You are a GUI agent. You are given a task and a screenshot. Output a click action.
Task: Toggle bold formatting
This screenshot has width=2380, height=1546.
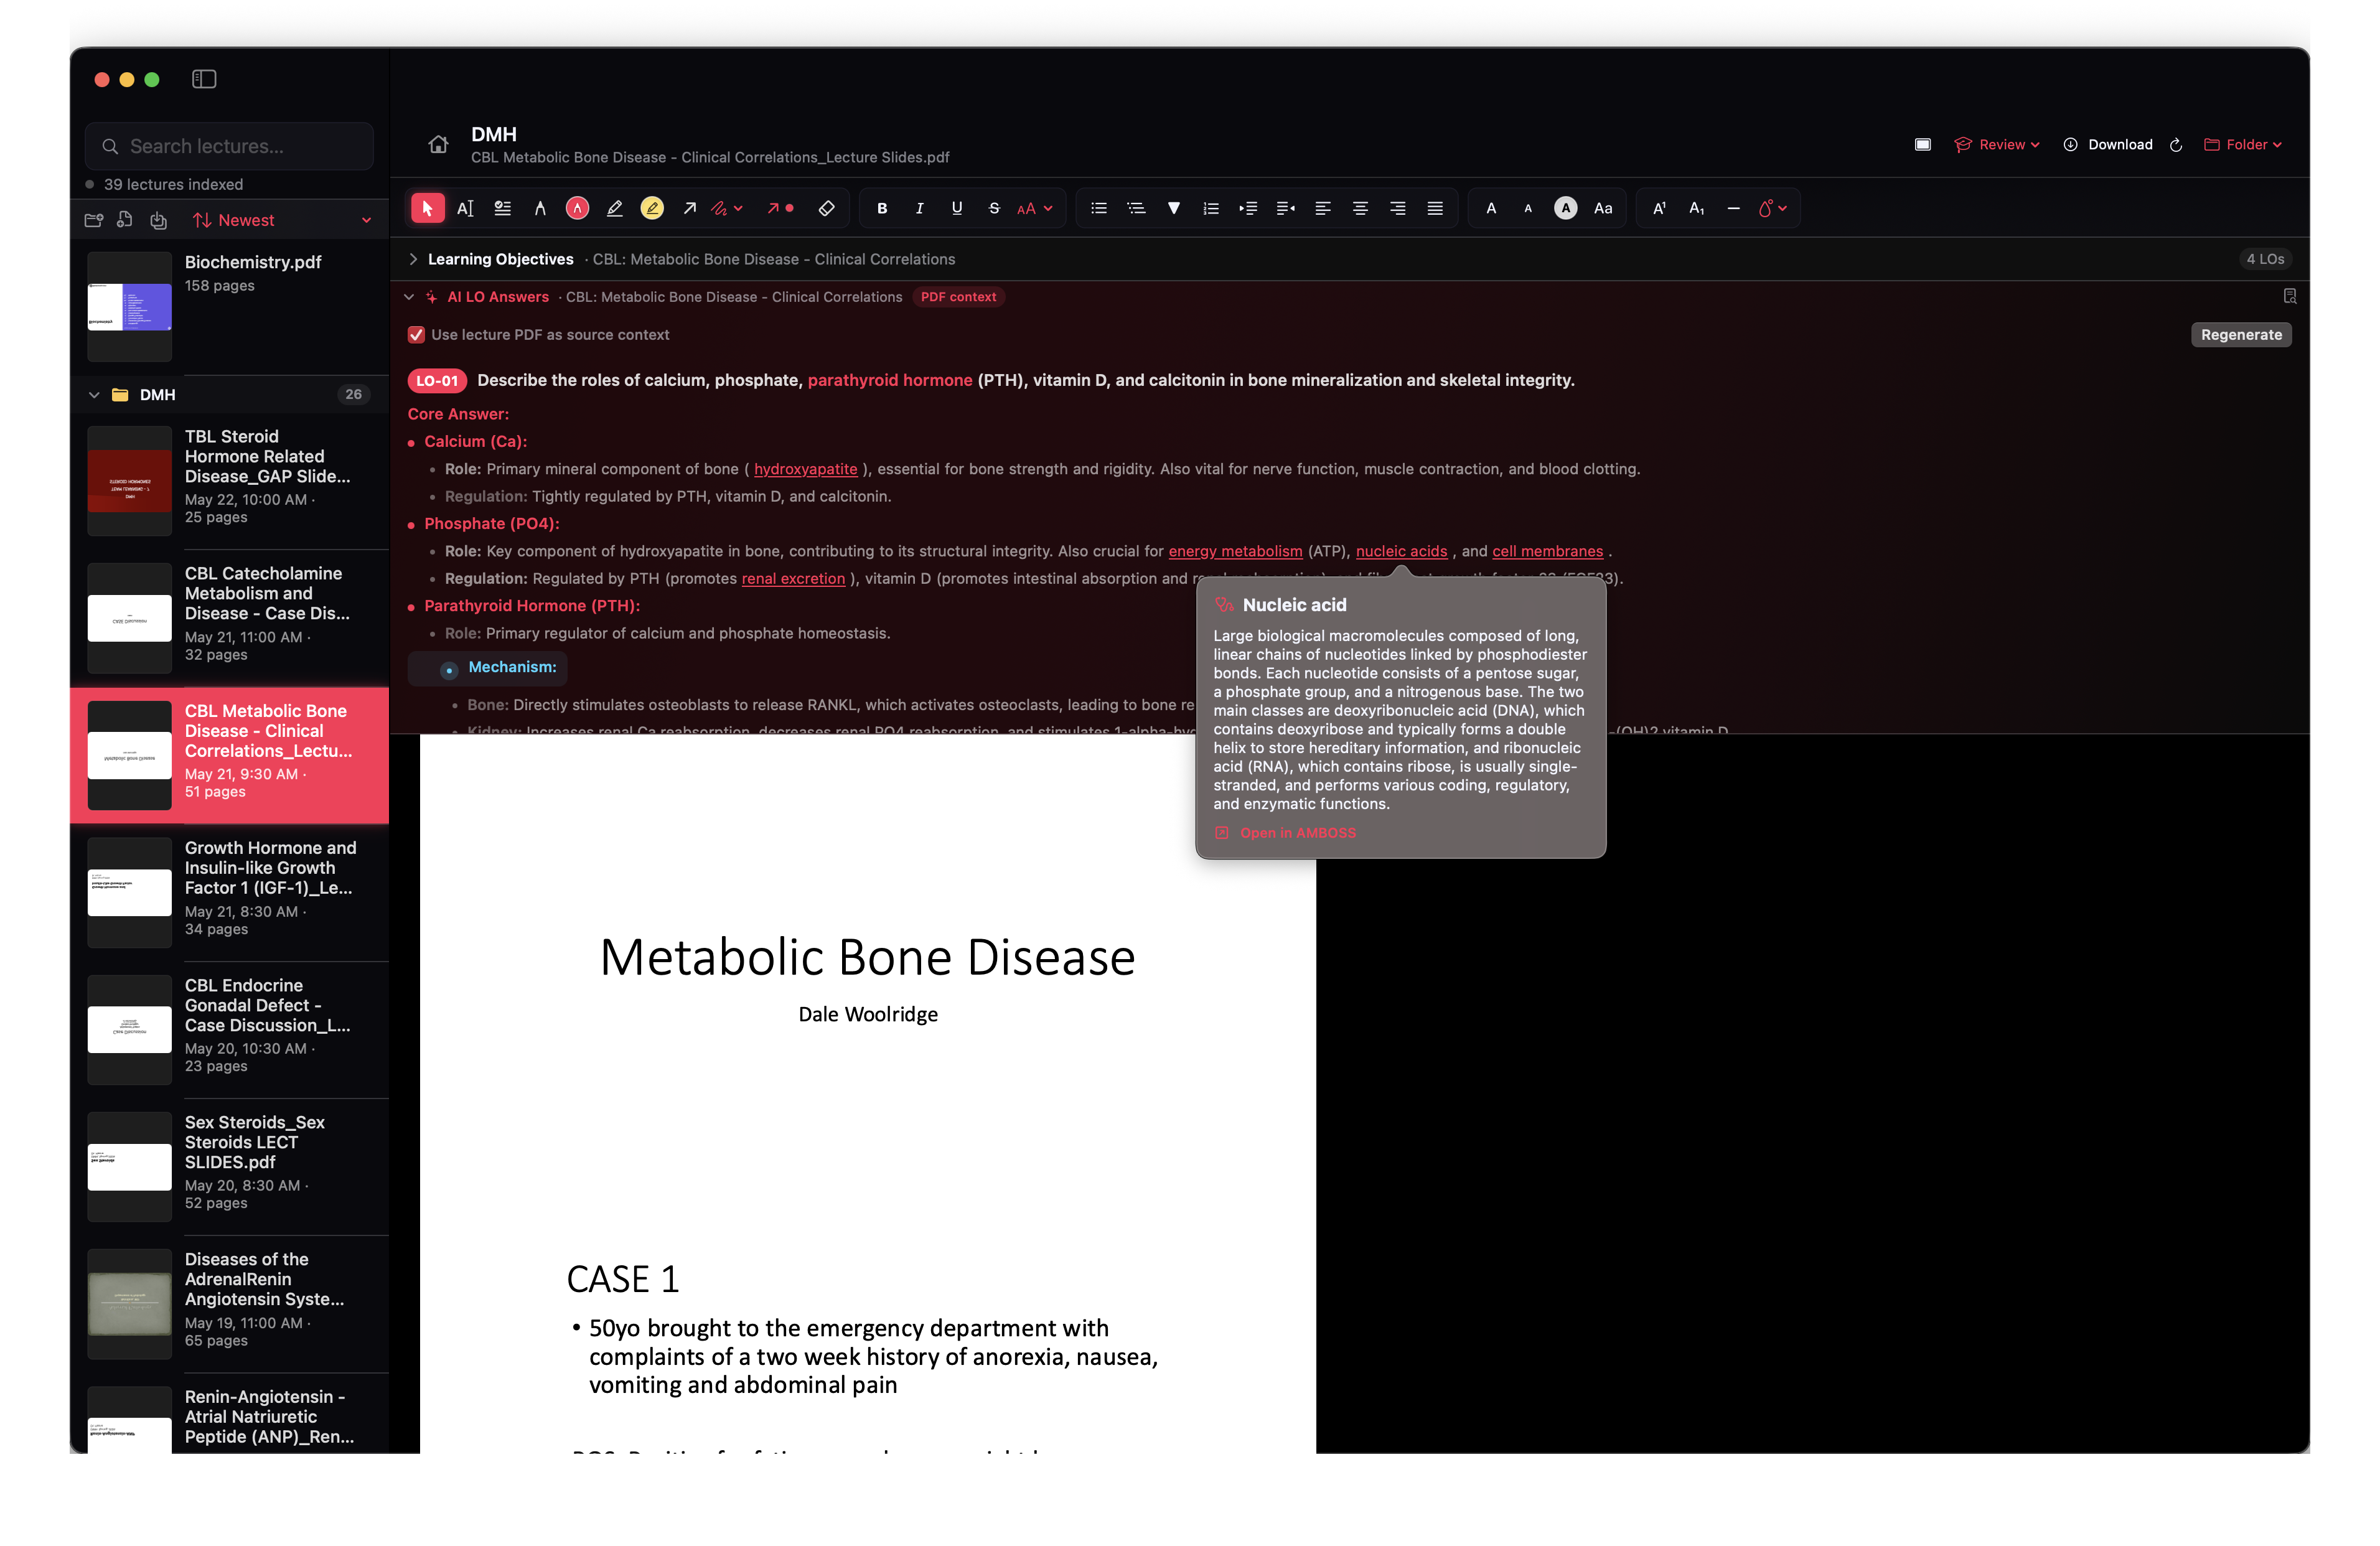(x=882, y=208)
